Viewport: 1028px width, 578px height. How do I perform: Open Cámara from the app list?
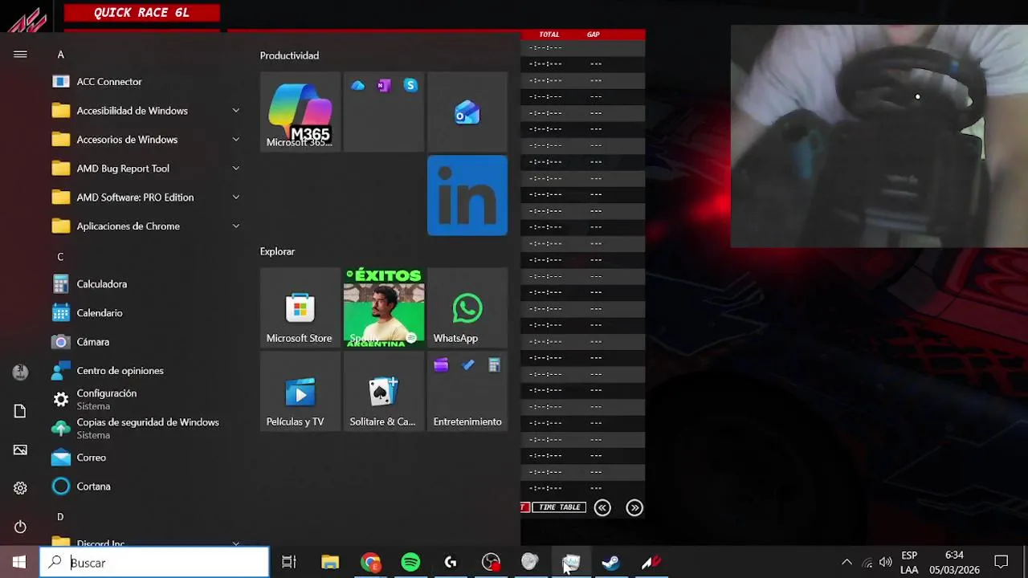(x=148, y=342)
